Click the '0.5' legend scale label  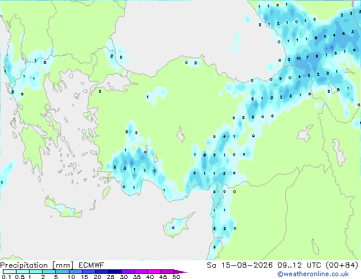click(20, 277)
